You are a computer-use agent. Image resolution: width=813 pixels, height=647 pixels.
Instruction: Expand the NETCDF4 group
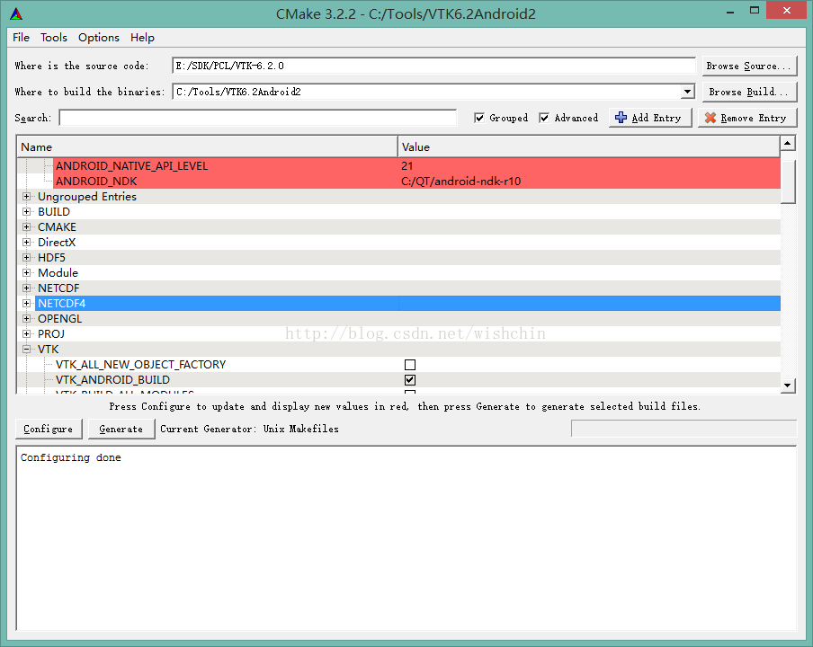[x=26, y=304]
